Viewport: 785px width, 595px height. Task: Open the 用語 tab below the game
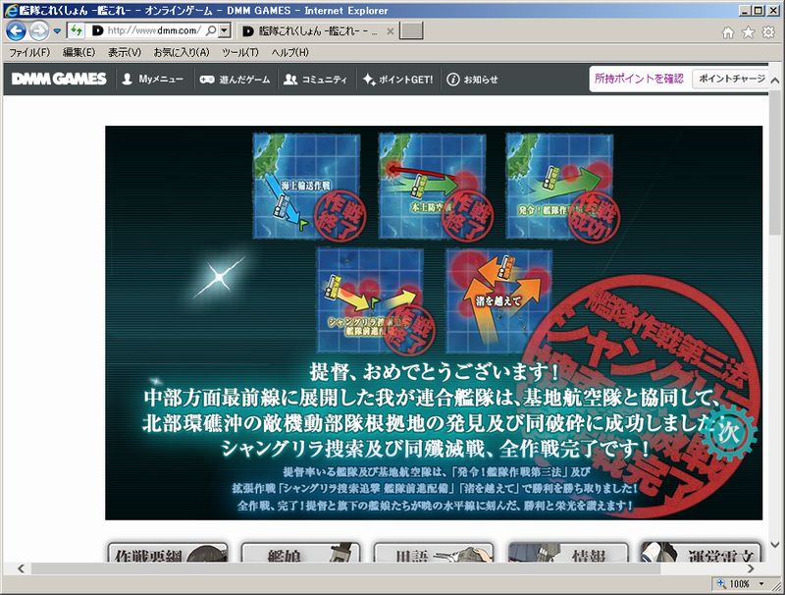point(434,552)
